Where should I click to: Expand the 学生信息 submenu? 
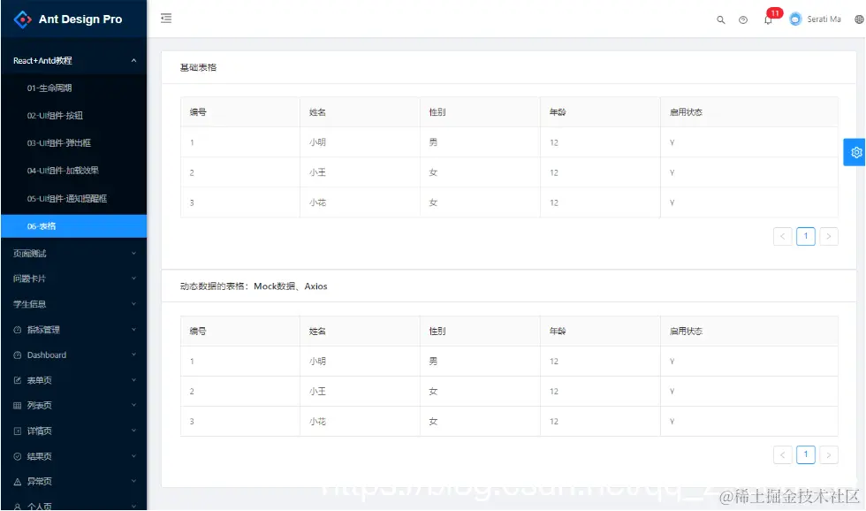click(x=133, y=304)
